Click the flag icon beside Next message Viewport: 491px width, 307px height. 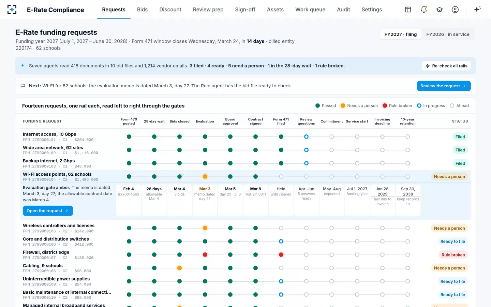coord(23,86)
